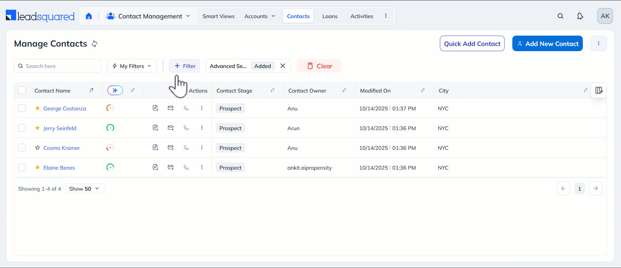Click the global search magnifier icon
Screen dimensions: 621x268
pos(561,16)
